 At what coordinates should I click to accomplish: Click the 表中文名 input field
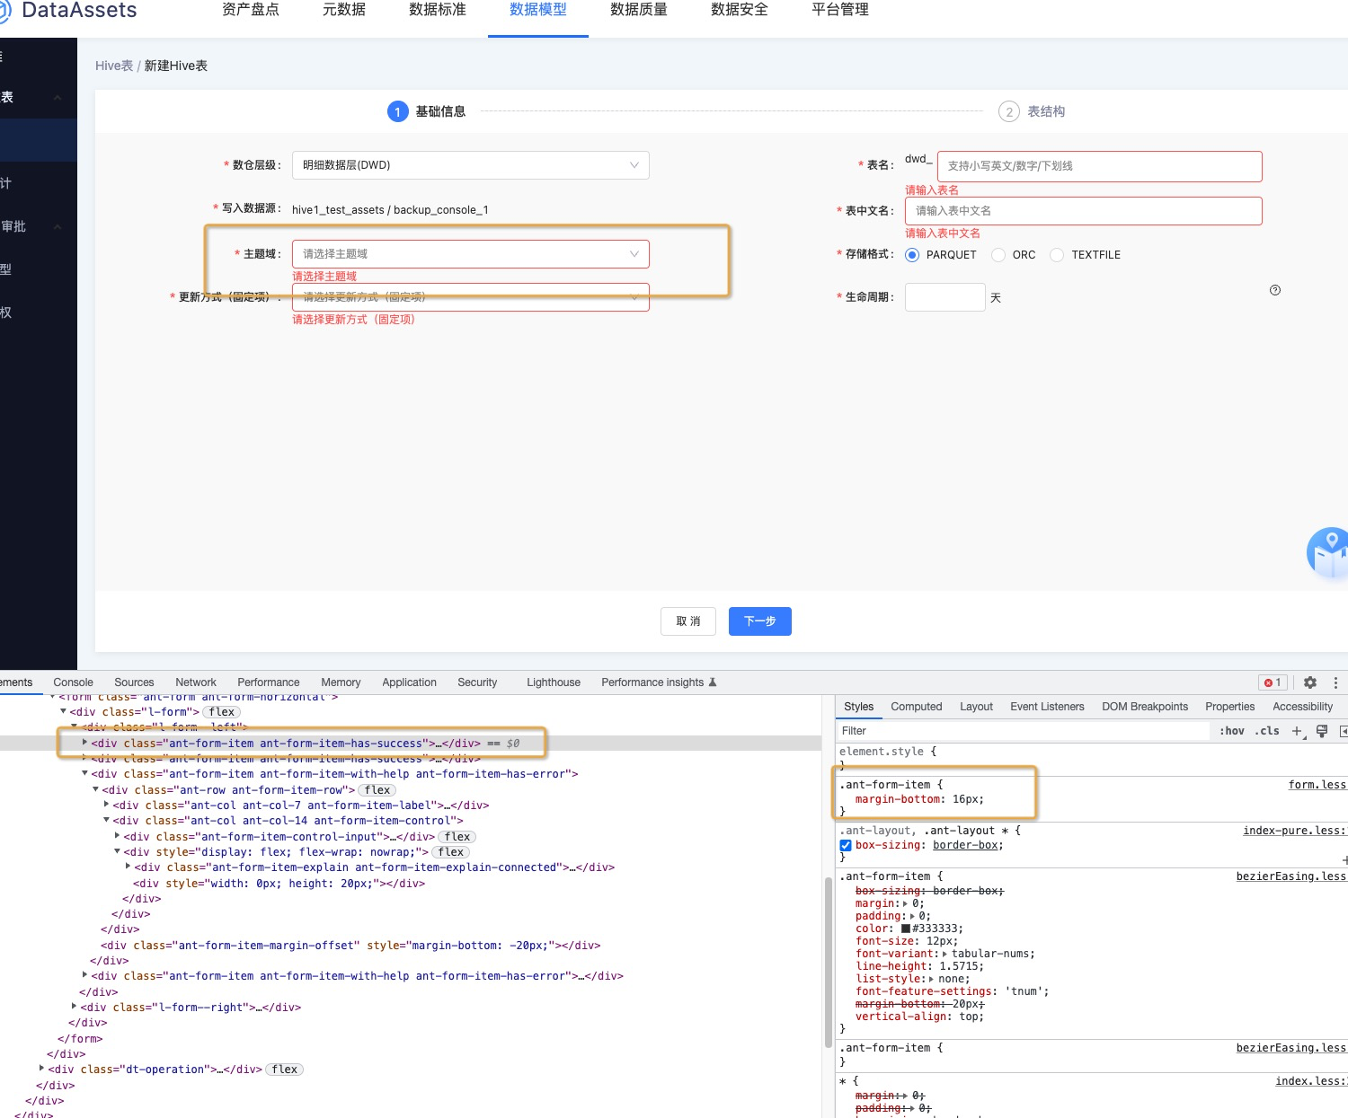[x=1083, y=210]
